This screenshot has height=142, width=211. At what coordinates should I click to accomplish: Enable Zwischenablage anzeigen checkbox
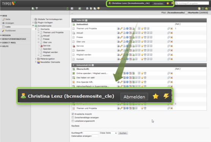point(73,117)
